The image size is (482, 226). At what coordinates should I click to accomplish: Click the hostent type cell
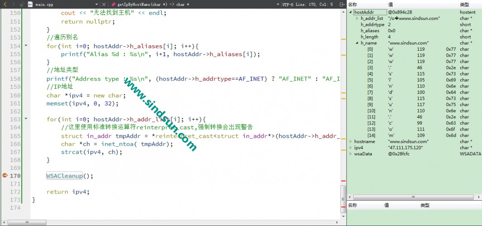467,12
